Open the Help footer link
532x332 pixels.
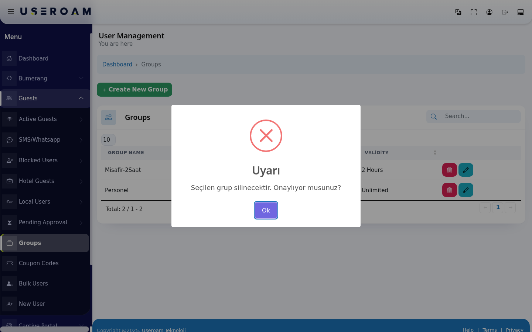click(468, 330)
